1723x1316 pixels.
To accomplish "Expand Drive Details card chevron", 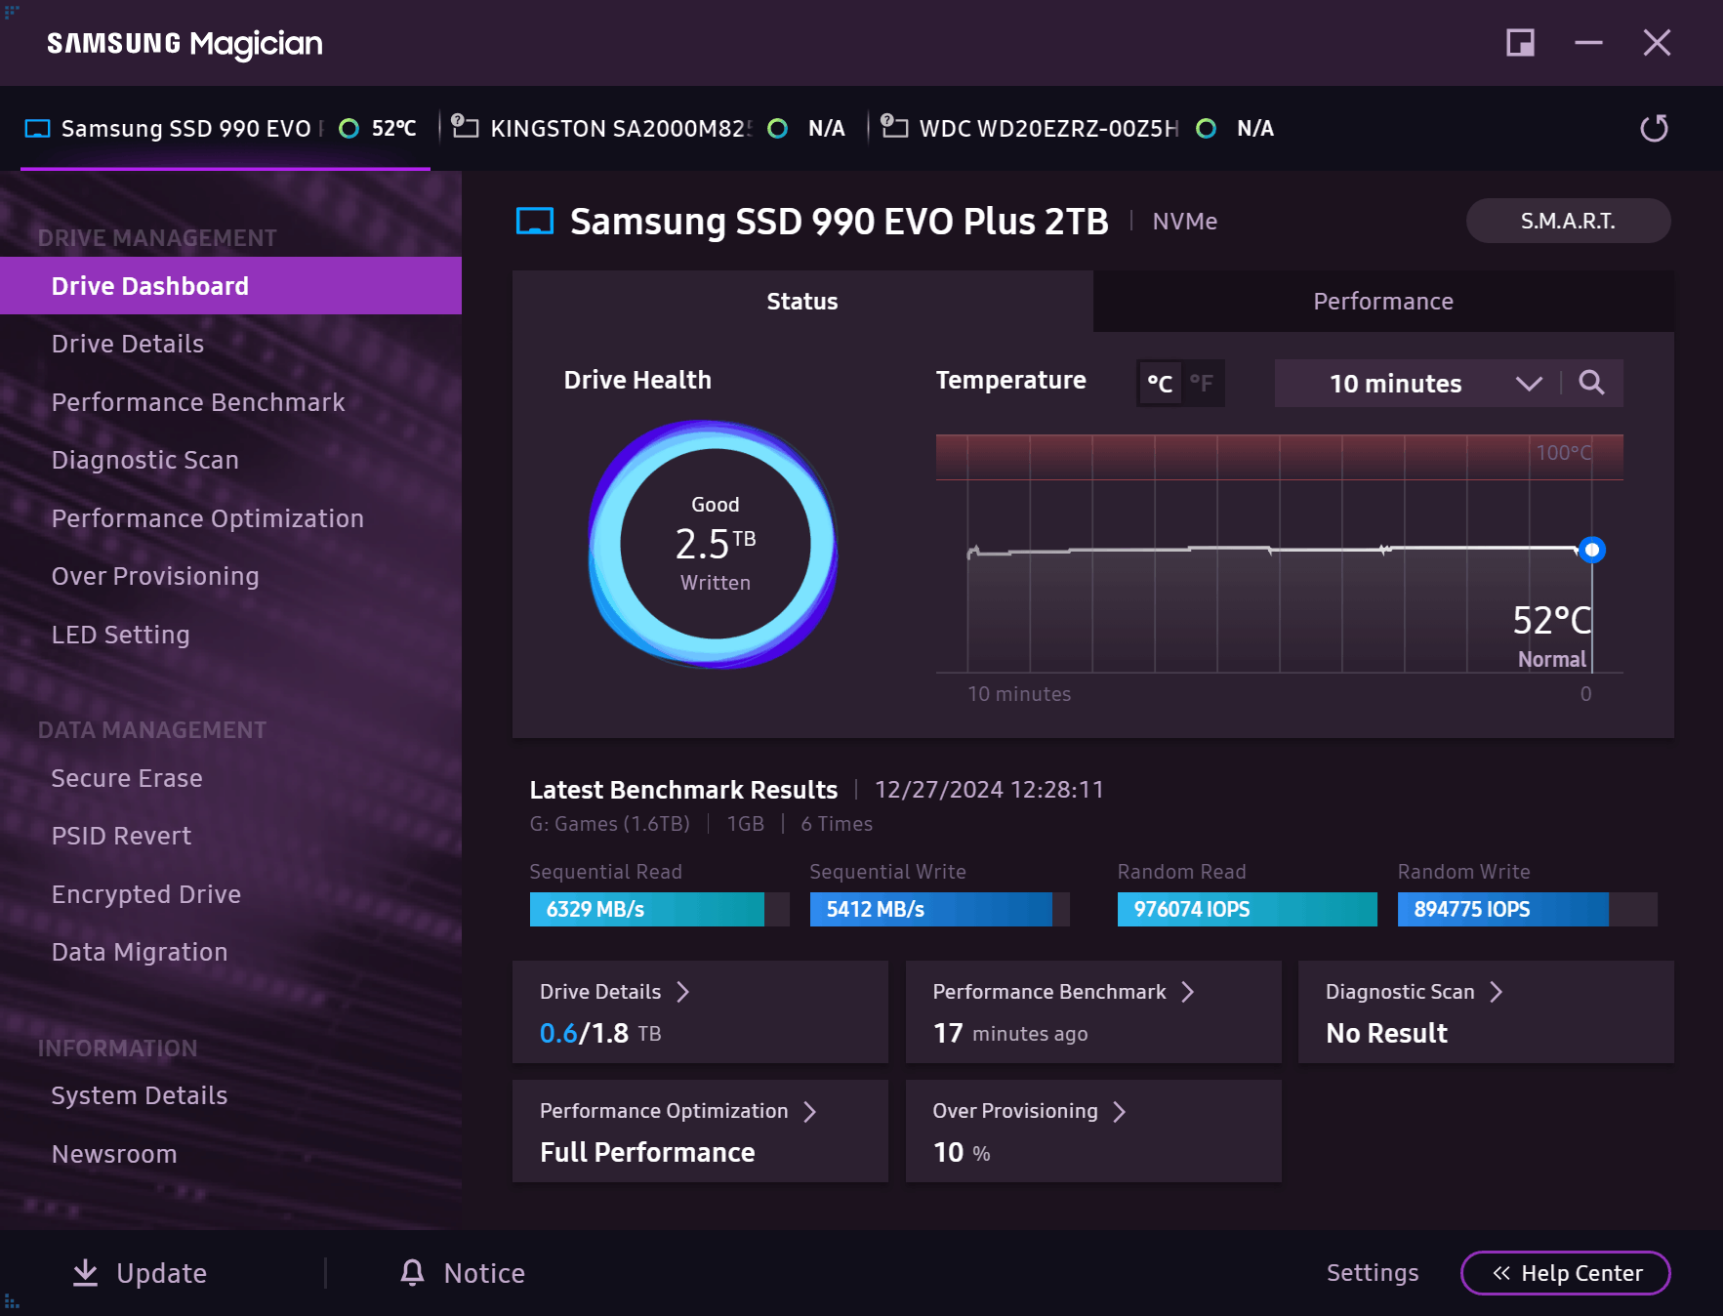I will pyautogui.click(x=683, y=992).
